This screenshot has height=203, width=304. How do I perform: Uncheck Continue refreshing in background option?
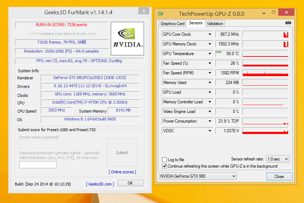164,166
